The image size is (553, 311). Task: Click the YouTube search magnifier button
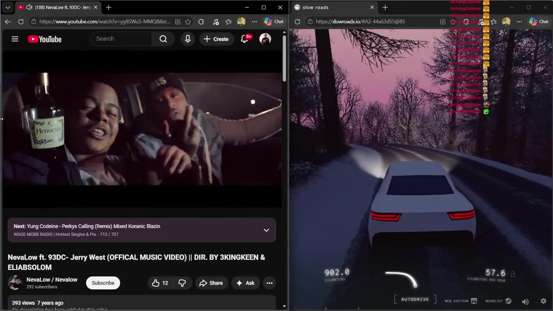(163, 39)
